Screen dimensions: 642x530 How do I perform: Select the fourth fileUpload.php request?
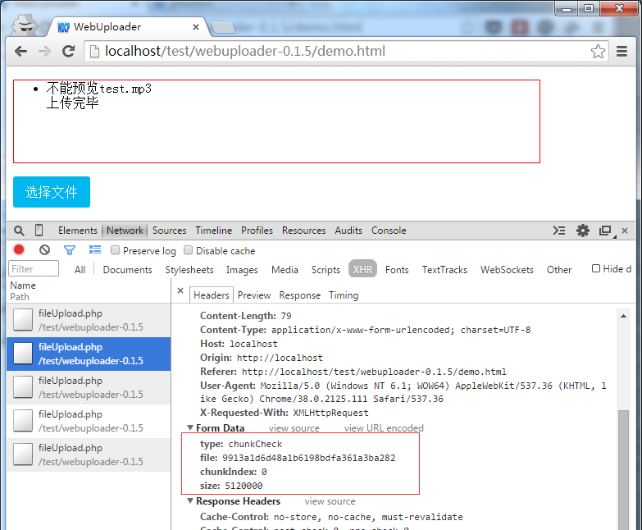click(89, 421)
